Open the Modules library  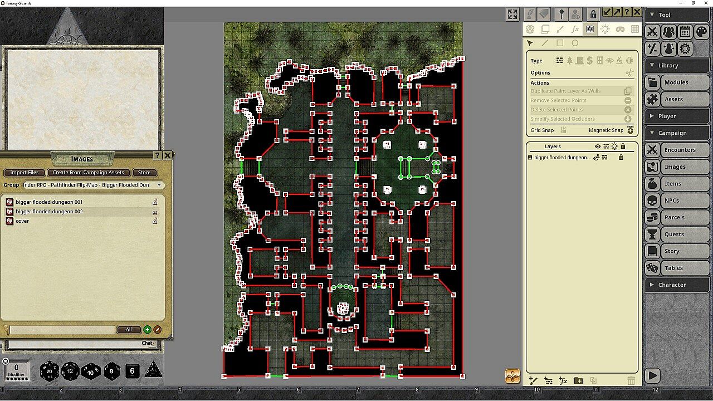tap(677, 82)
